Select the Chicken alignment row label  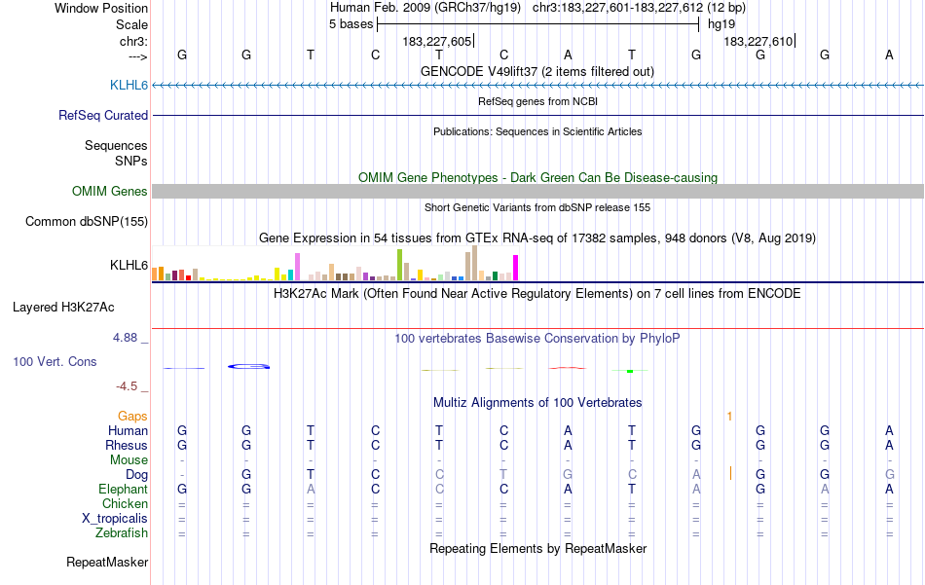125,503
